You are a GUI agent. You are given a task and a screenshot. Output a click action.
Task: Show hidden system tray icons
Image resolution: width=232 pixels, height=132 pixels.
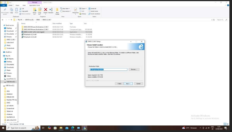[x=200, y=128]
